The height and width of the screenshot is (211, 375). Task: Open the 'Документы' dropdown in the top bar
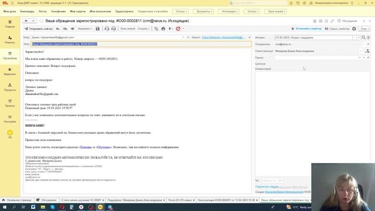coord(203,12)
